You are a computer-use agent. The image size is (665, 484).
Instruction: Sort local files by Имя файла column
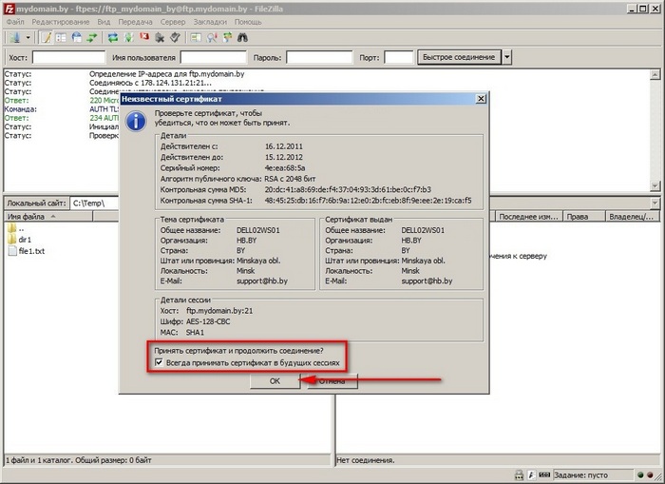[49, 217]
